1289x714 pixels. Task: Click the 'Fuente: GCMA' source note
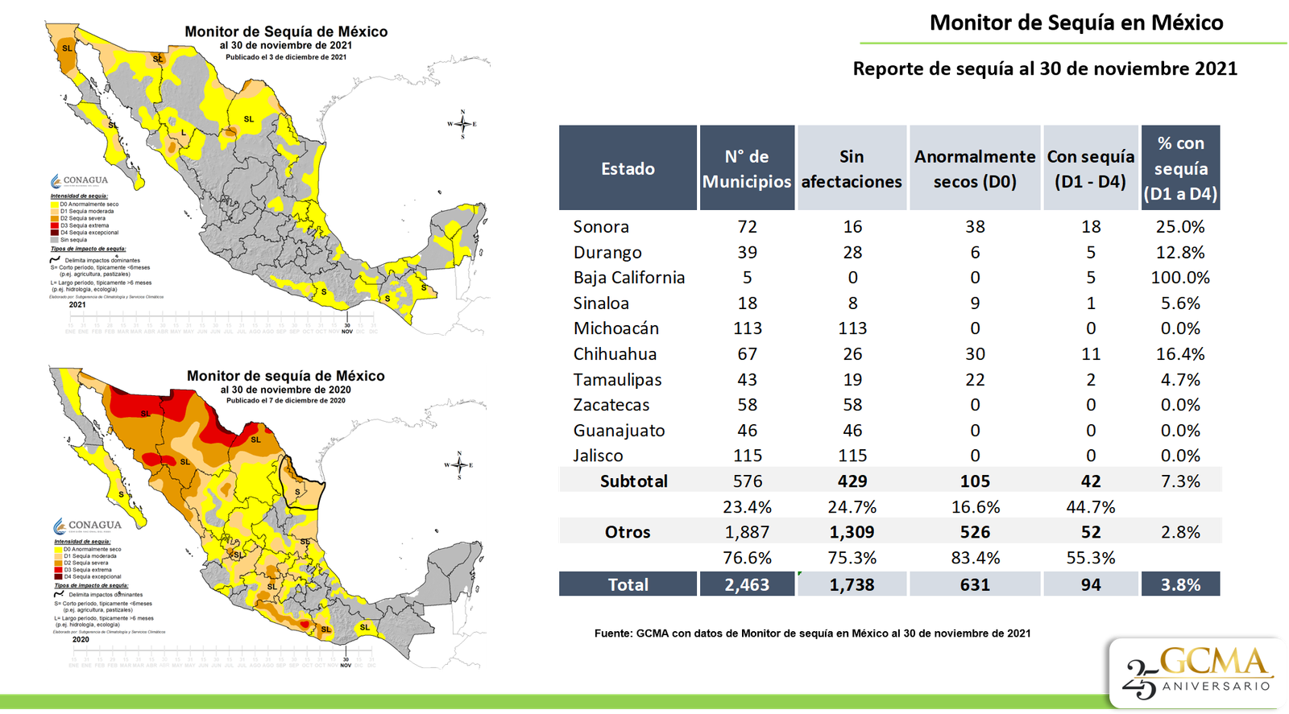click(x=812, y=634)
